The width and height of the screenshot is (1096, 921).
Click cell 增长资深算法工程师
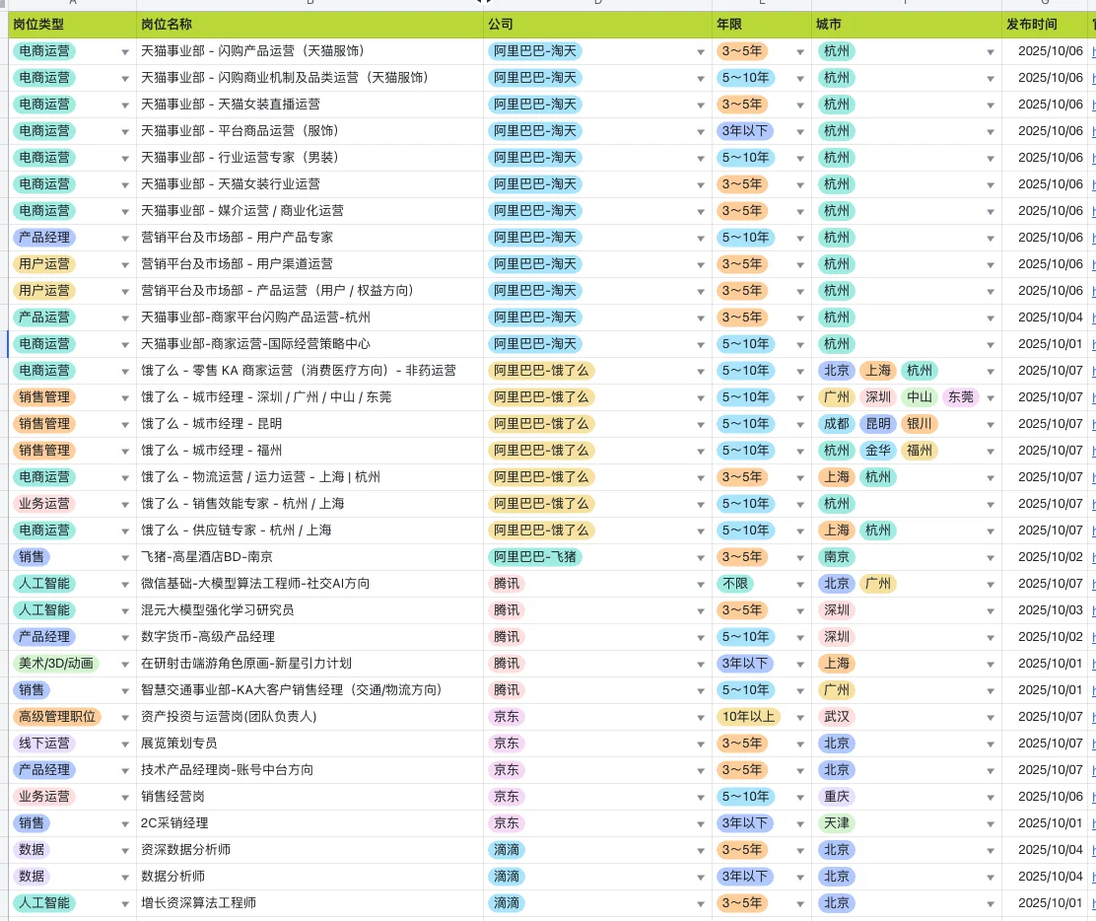pyautogui.click(x=309, y=903)
